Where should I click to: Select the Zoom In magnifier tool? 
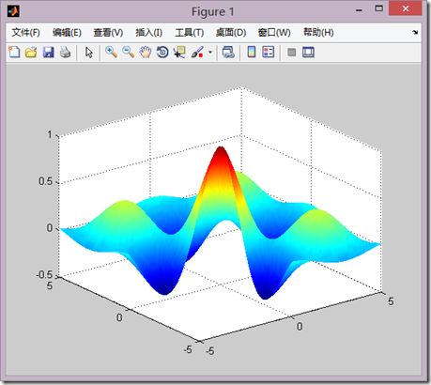[111, 52]
